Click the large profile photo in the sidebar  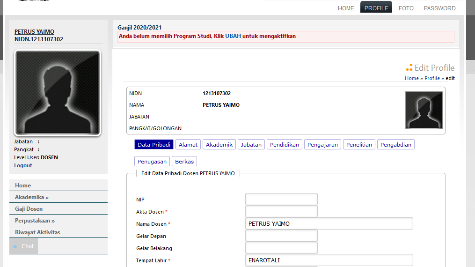(x=58, y=93)
